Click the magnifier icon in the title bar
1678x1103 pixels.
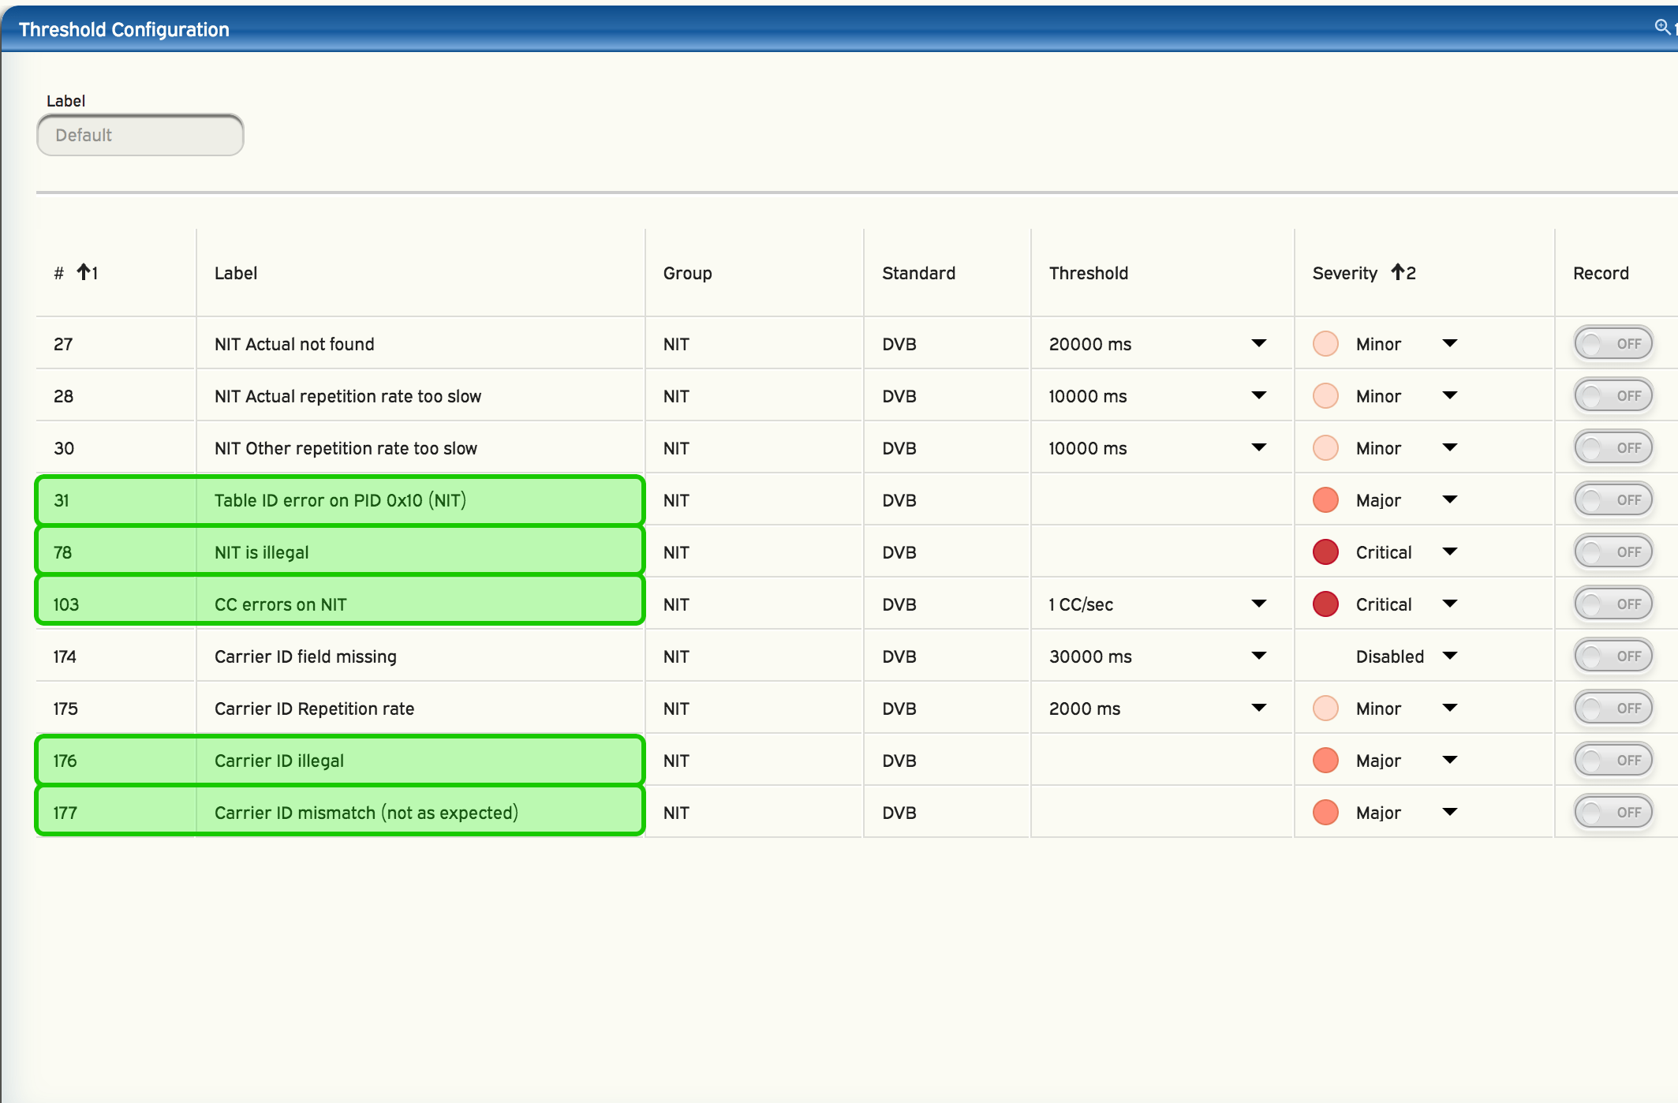click(x=1661, y=27)
